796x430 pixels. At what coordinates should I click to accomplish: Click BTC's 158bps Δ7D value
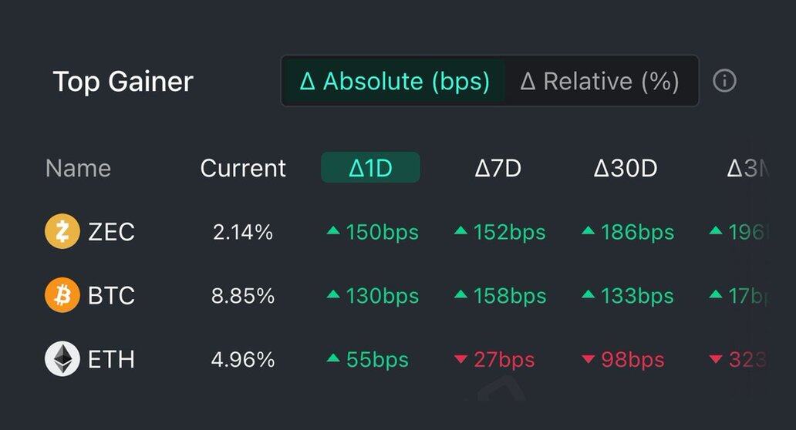click(509, 295)
